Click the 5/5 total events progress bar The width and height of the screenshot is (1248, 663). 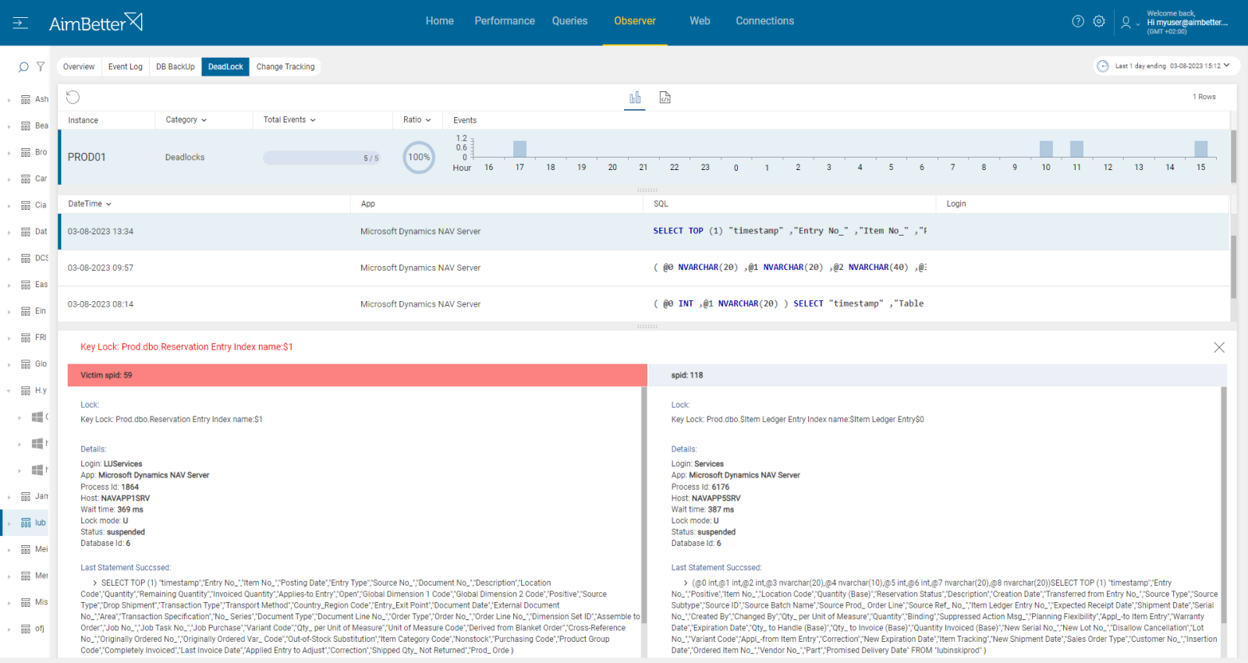click(321, 158)
